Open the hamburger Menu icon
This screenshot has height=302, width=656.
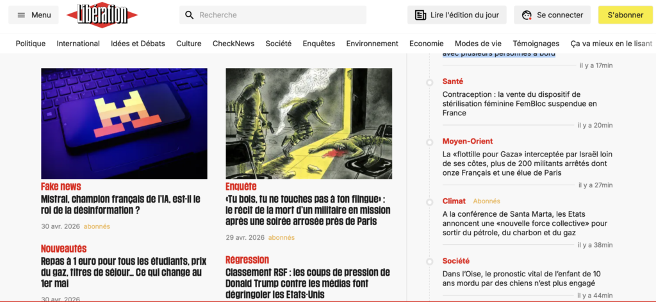point(22,15)
